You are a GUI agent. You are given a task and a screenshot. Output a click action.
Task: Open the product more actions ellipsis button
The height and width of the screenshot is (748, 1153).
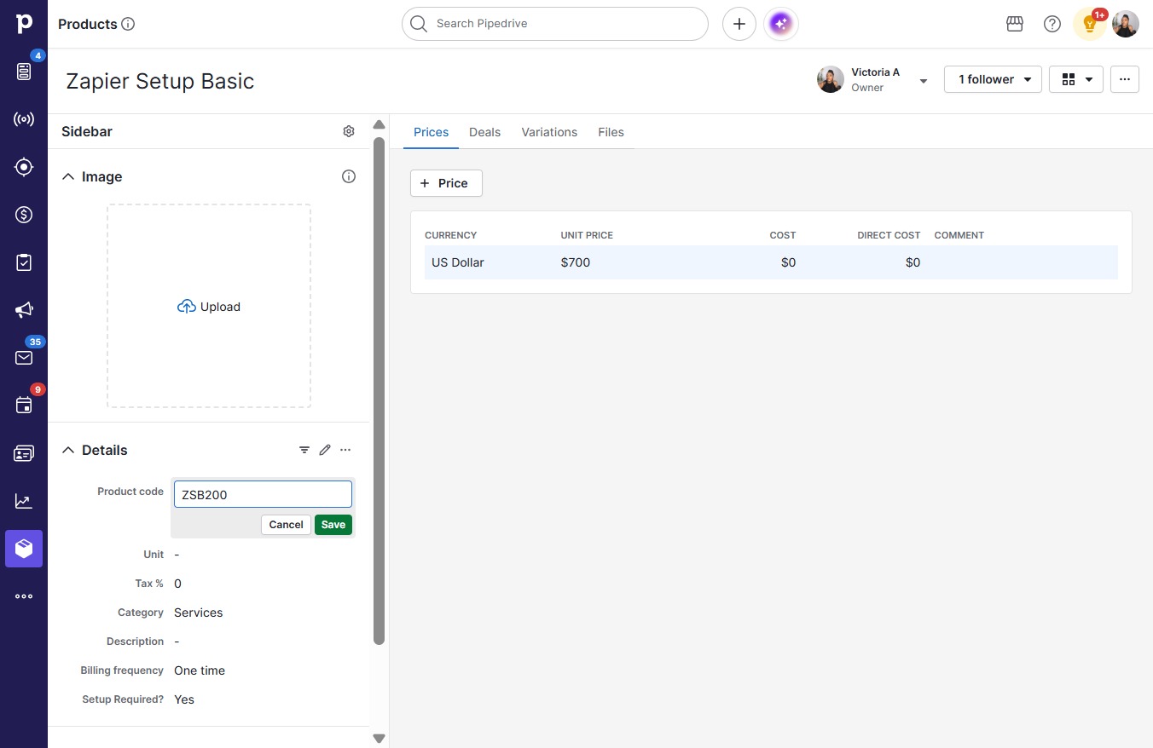pyautogui.click(x=1125, y=79)
